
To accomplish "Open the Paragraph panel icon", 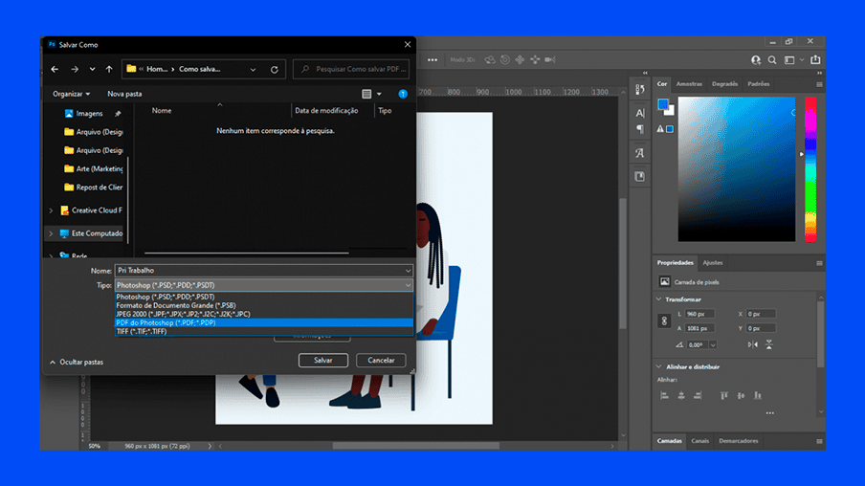I will [x=640, y=129].
